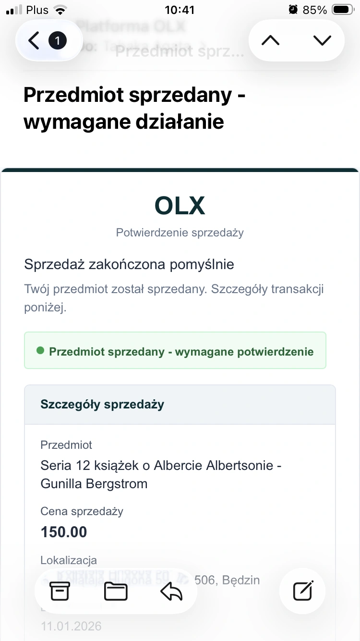Tap the "Sprzedaż zakończona pomyślnie" heading
The height and width of the screenshot is (641, 360).
(x=129, y=264)
